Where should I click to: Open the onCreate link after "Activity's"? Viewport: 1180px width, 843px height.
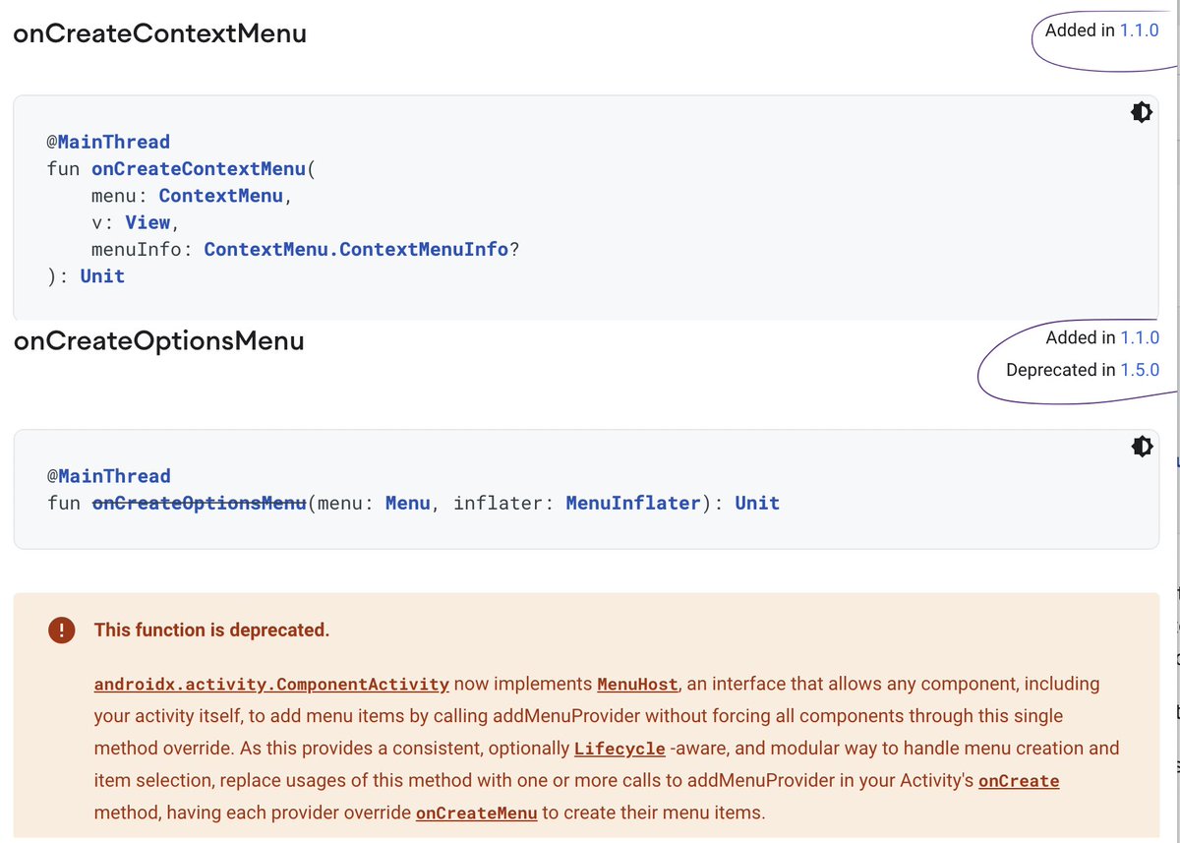[1019, 781]
